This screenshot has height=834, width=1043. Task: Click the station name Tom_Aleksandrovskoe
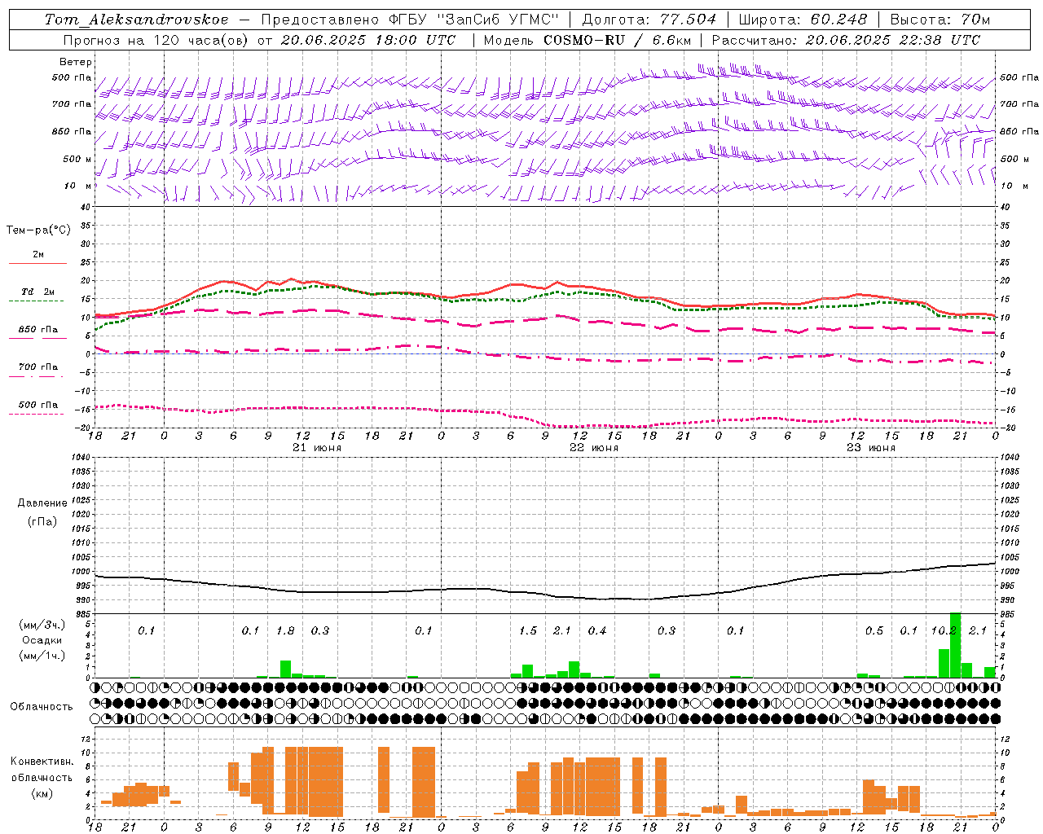click(137, 20)
